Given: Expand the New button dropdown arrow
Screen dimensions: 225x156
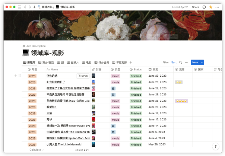Looking at the screenshot, I should click(x=202, y=63).
